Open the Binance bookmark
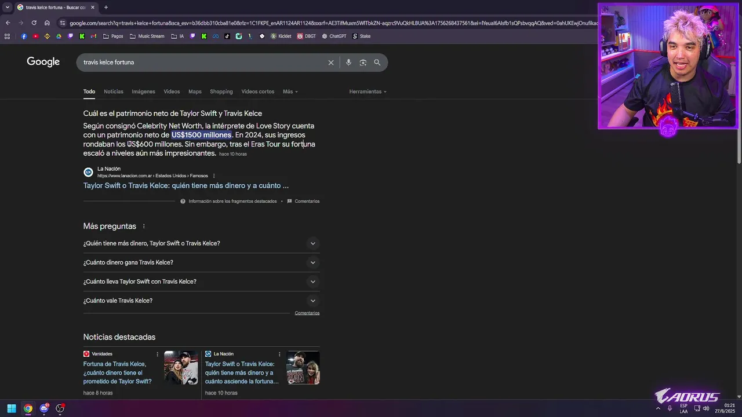 pos(47,36)
